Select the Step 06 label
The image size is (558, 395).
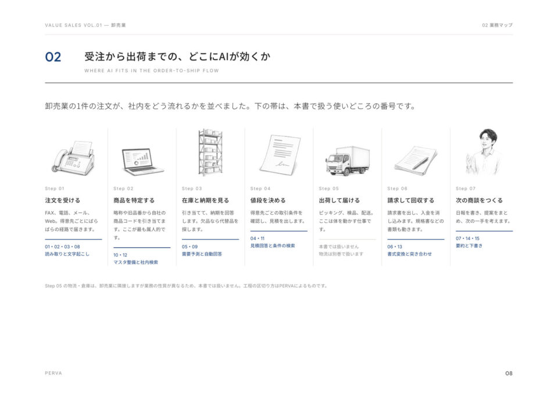tap(397, 188)
